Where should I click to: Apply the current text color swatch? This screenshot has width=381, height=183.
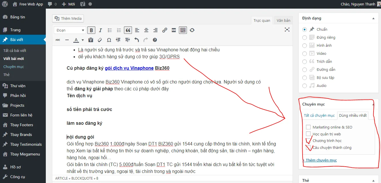point(76,40)
